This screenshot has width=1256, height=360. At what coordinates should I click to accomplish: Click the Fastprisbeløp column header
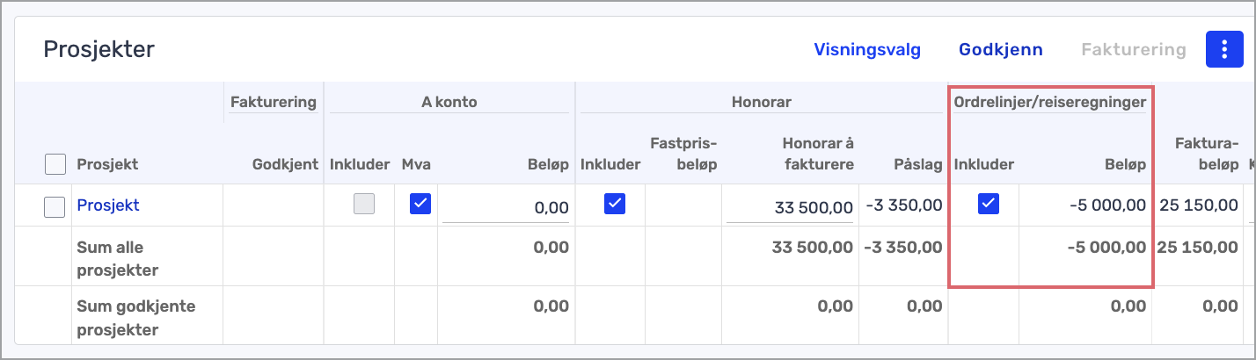(x=684, y=154)
